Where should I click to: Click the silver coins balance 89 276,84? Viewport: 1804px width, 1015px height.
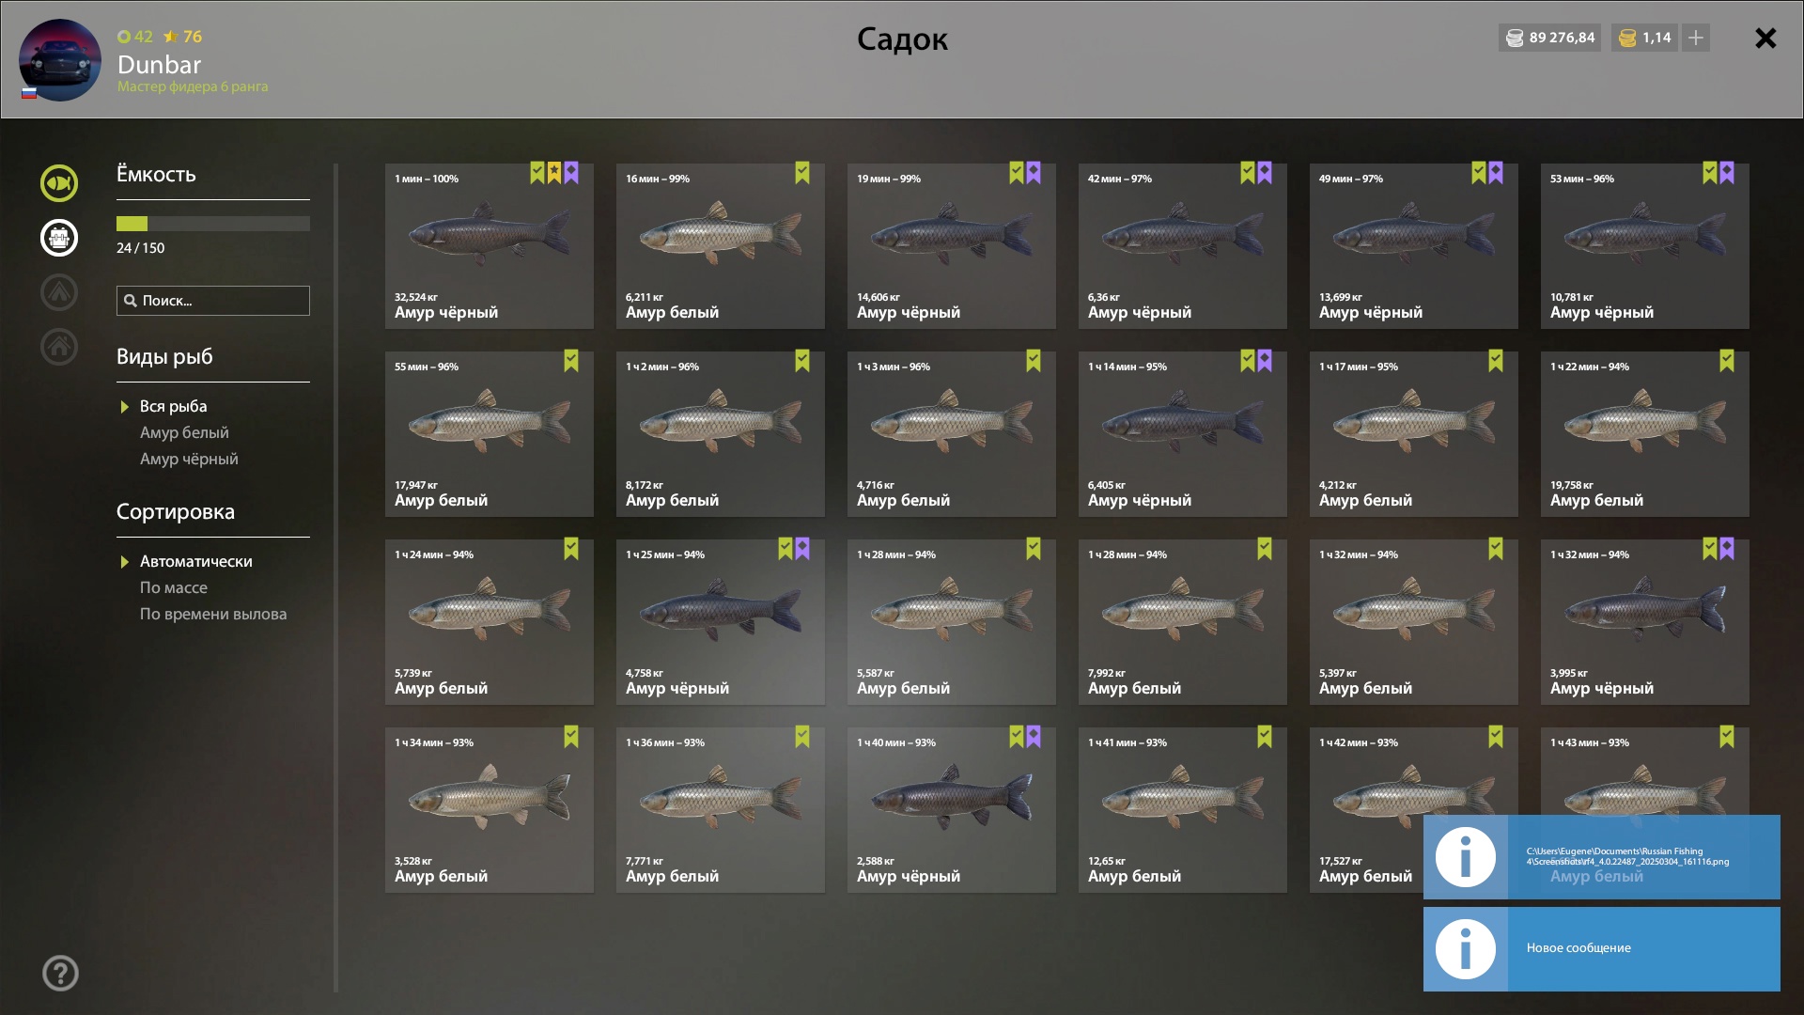coord(1550,38)
